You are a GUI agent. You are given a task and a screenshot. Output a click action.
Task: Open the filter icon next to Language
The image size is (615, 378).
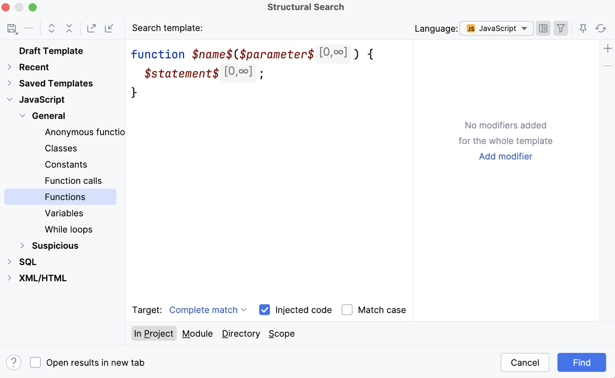pos(561,28)
